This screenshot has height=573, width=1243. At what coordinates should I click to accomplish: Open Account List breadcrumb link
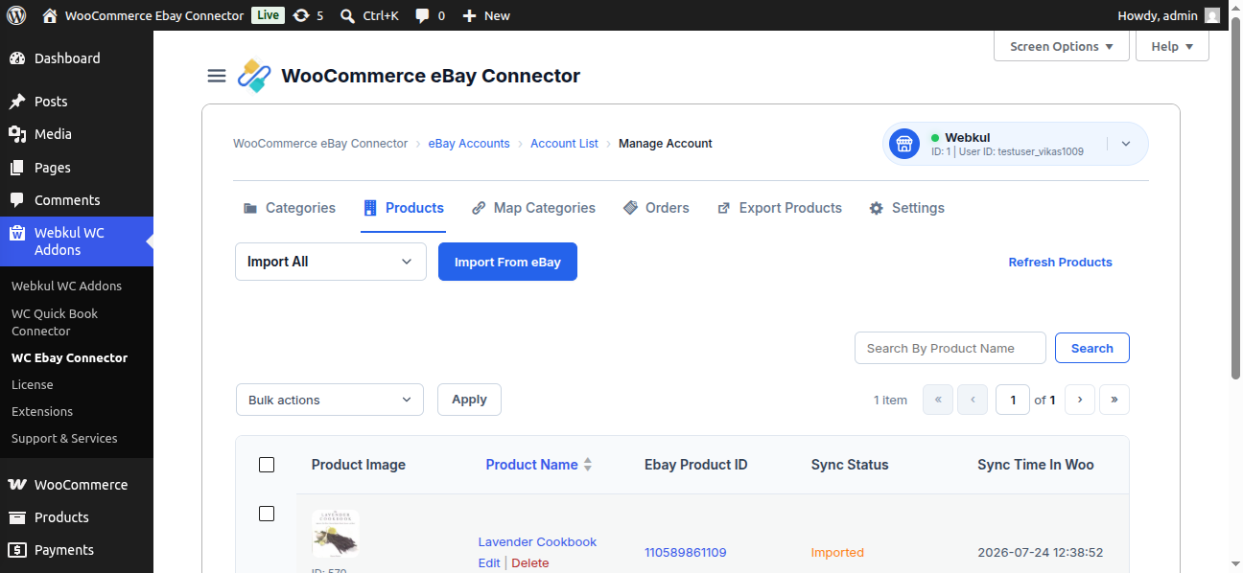pyautogui.click(x=564, y=144)
